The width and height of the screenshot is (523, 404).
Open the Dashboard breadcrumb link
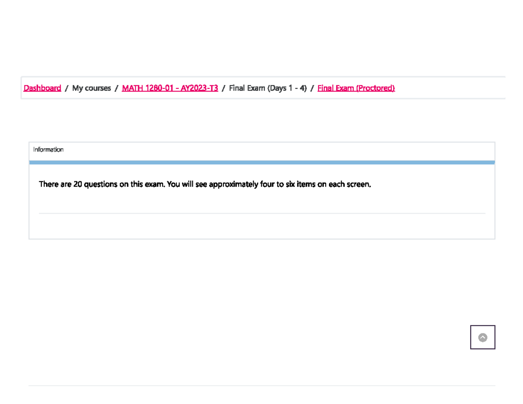(x=42, y=88)
